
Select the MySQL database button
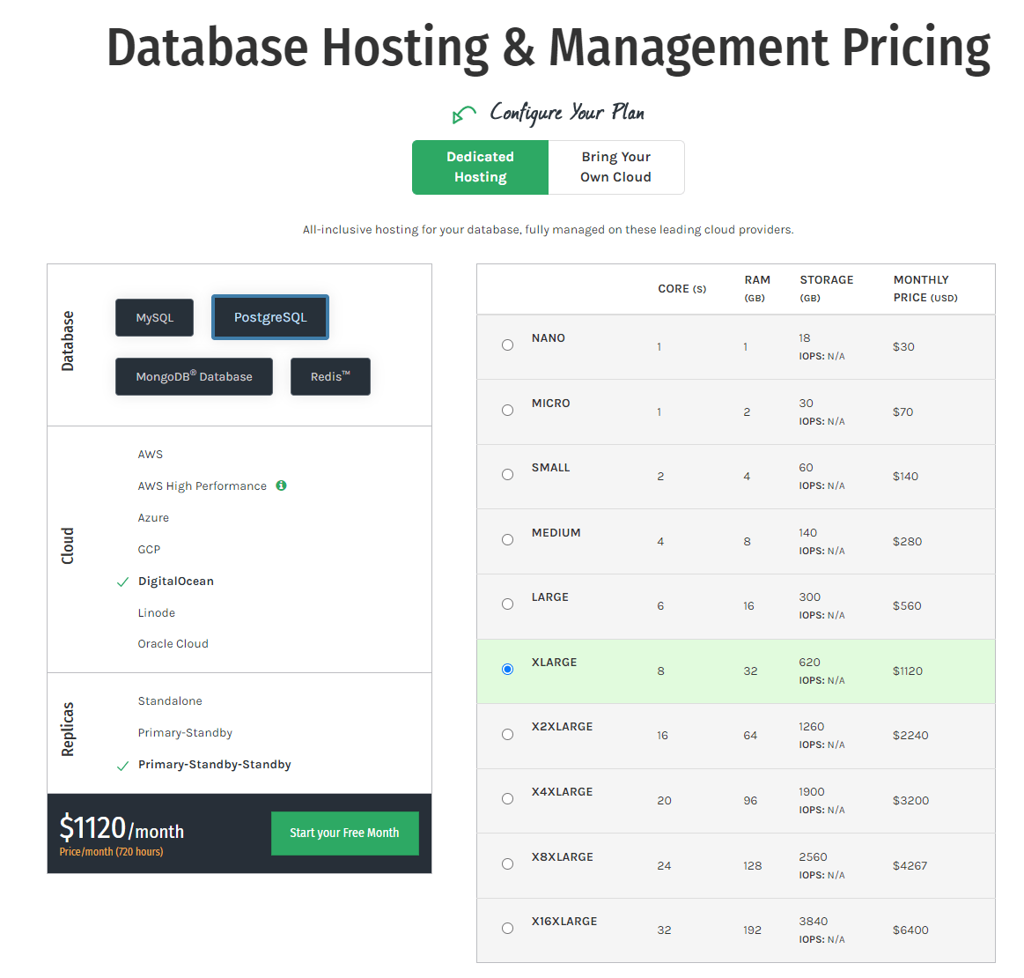coord(154,317)
